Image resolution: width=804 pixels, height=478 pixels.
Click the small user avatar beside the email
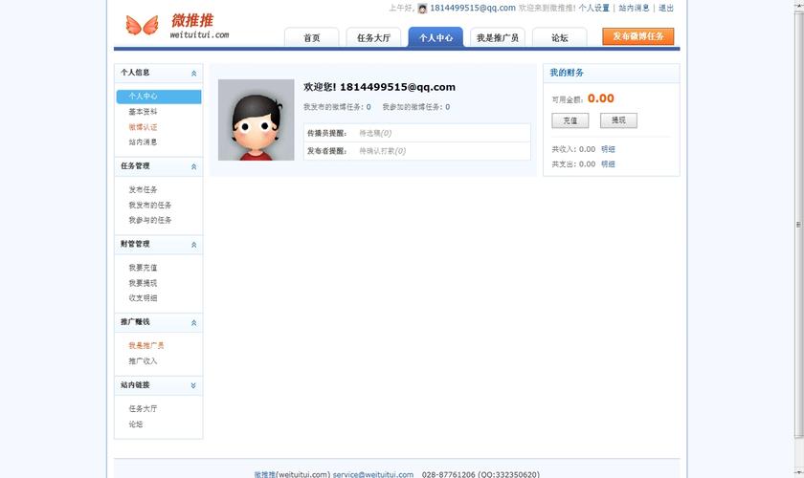[x=422, y=9]
